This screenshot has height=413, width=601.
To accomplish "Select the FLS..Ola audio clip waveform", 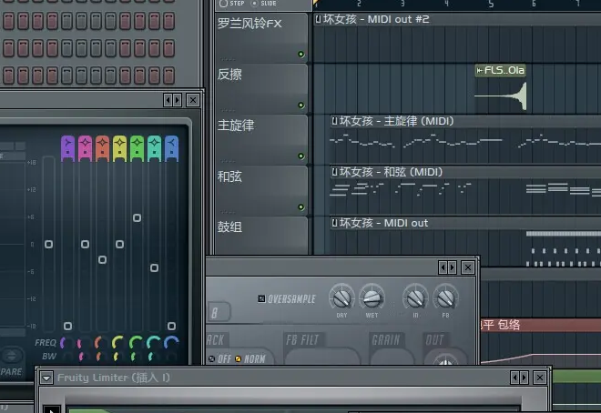I will coord(501,95).
